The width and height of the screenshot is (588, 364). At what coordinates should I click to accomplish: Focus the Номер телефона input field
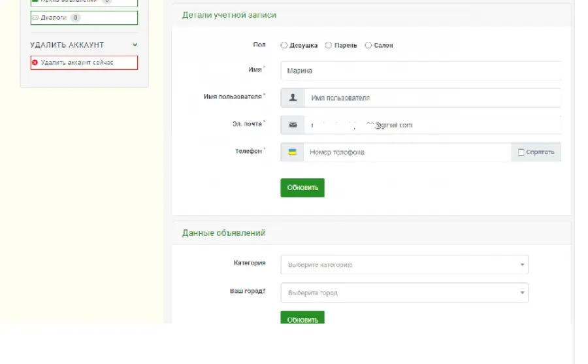(x=407, y=152)
